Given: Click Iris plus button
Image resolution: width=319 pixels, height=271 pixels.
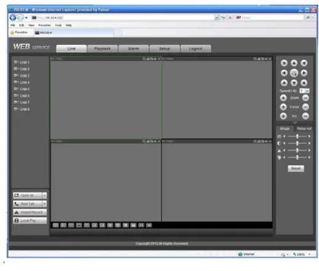Looking at the screenshot, I should (283, 116).
